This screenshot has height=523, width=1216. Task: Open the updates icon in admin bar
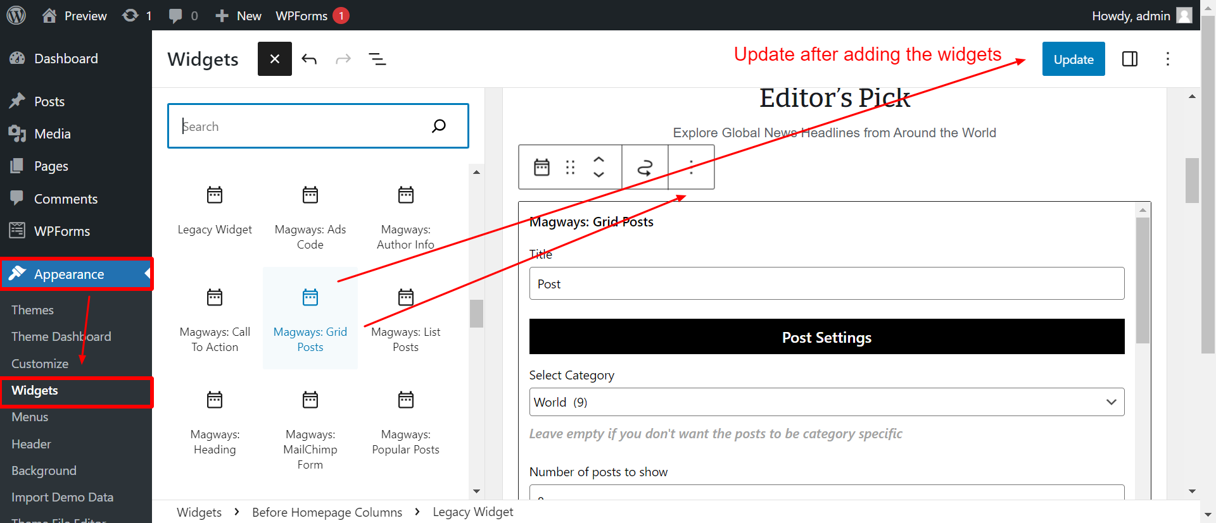[137, 15]
